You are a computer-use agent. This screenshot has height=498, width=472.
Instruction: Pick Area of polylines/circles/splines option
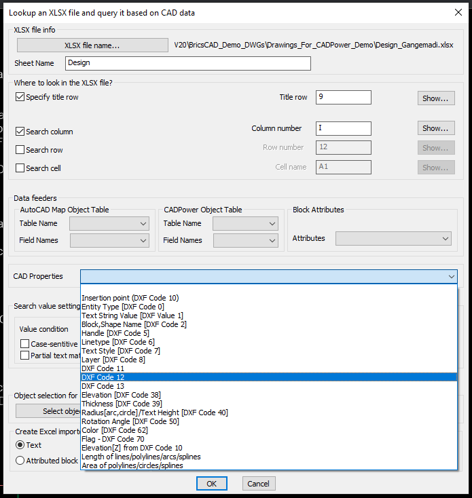132,465
